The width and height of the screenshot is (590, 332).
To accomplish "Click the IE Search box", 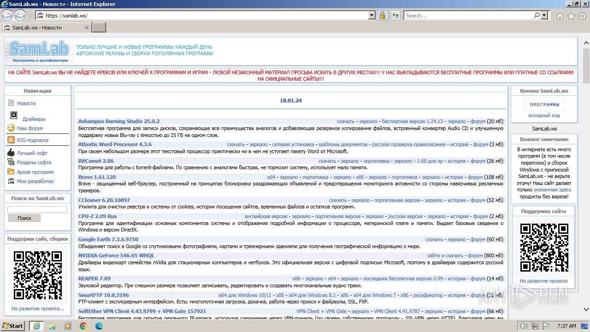I will (468, 15).
